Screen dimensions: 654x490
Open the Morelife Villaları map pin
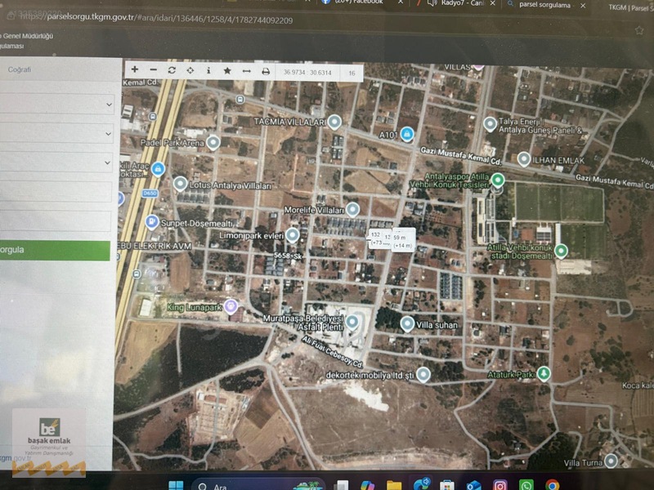[353, 210]
